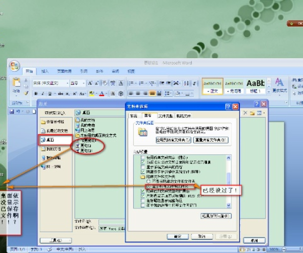Open the font name dropdown (宋体)
This screenshot has width=303, height=253.
[68, 83]
